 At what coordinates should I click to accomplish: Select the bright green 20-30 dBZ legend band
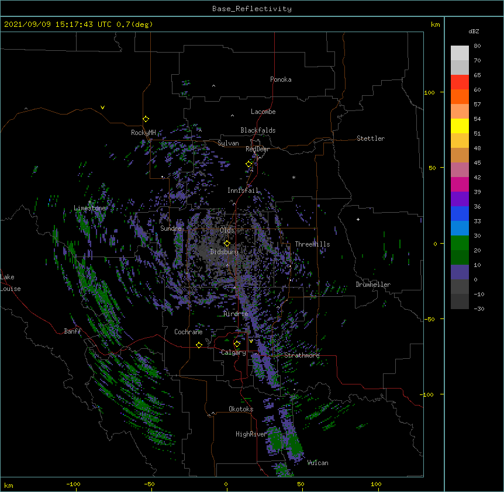(x=460, y=243)
